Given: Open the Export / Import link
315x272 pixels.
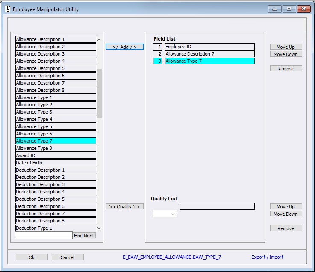Looking at the screenshot, I should [267, 257].
